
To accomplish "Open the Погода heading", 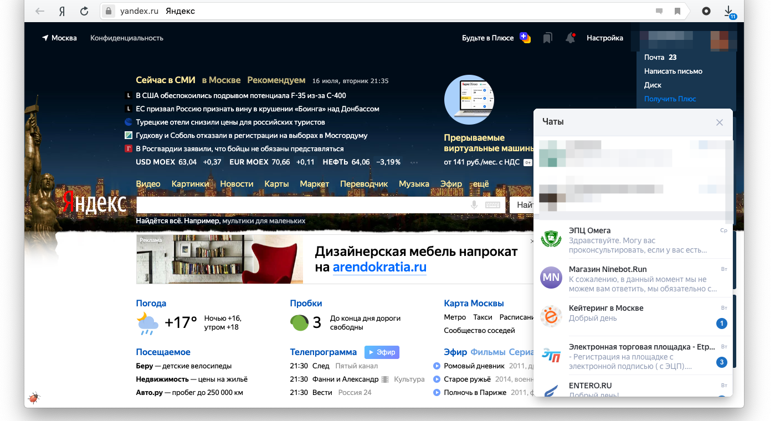I will click(151, 303).
